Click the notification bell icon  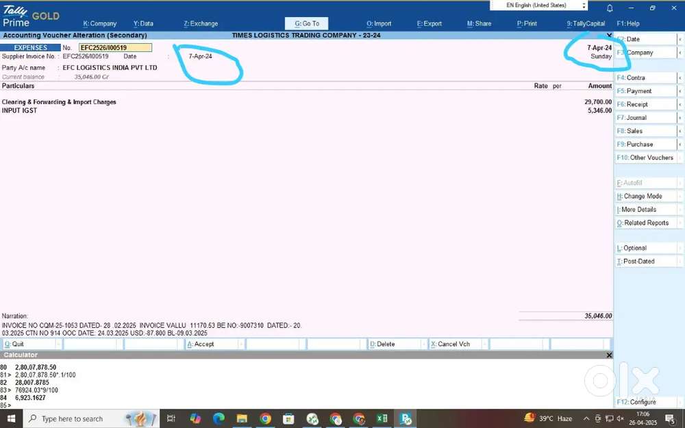(610, 8)
